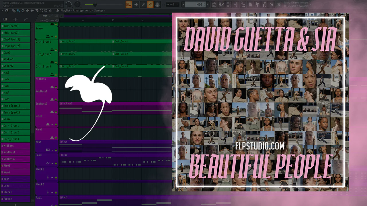Open the (none) pattern snap dropdown
The height and width of the screenshot is (206, 367).
click(x=172, y=4)
